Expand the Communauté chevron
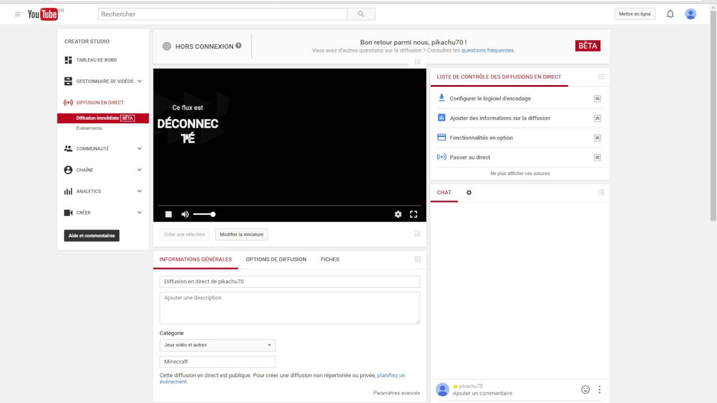 click(x=139, y=148)
